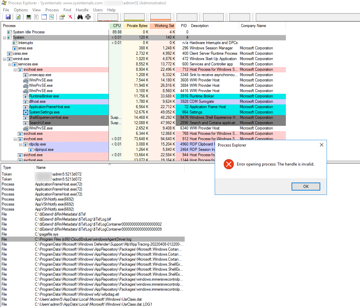Viewport: 360px width, 307px height.
Task: Select the wfpdiag.etl file handle
Action: [93, 294]
